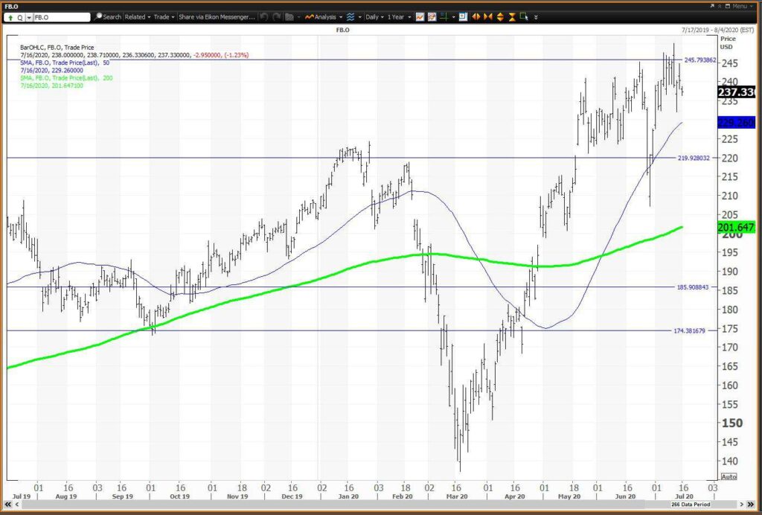762x515 pixels.
Task: Open the Related menu
Action: click(x=138, y=16)
